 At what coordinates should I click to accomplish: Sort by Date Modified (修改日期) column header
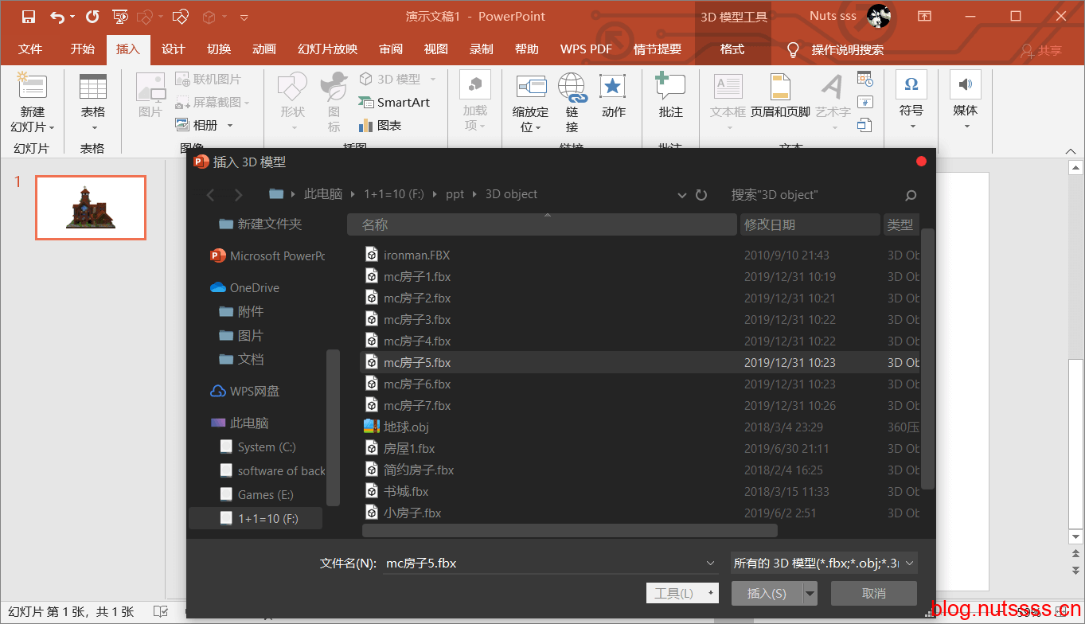click(810, 224)
